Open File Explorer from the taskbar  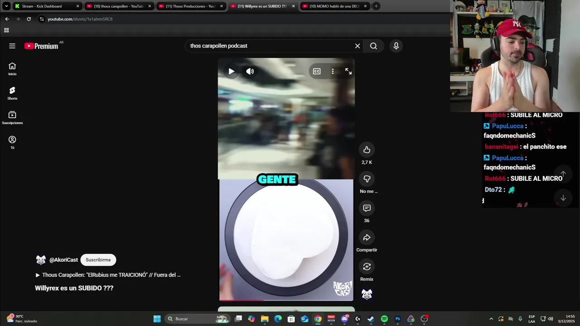tap(265, 319)
